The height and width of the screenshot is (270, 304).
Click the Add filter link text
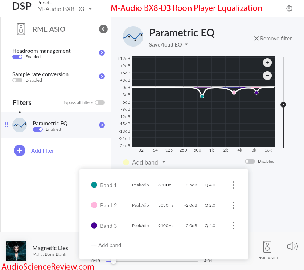tap(43, 151)
